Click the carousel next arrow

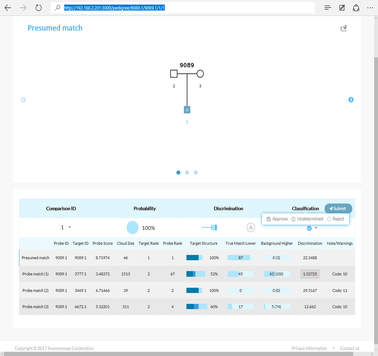351,100
